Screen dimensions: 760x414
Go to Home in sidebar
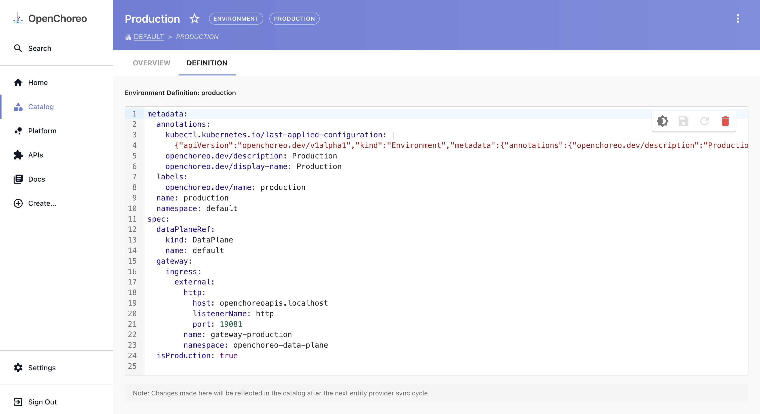[38, 82]
